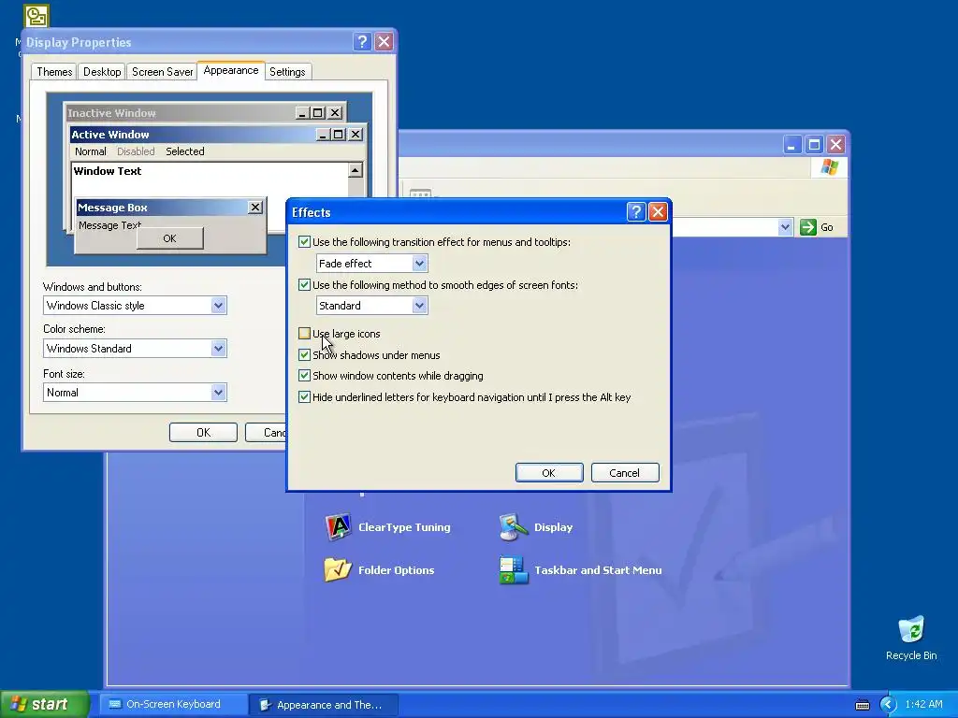
Task: Open Windows and buttons style dropdown
Action: click(135, 306)
